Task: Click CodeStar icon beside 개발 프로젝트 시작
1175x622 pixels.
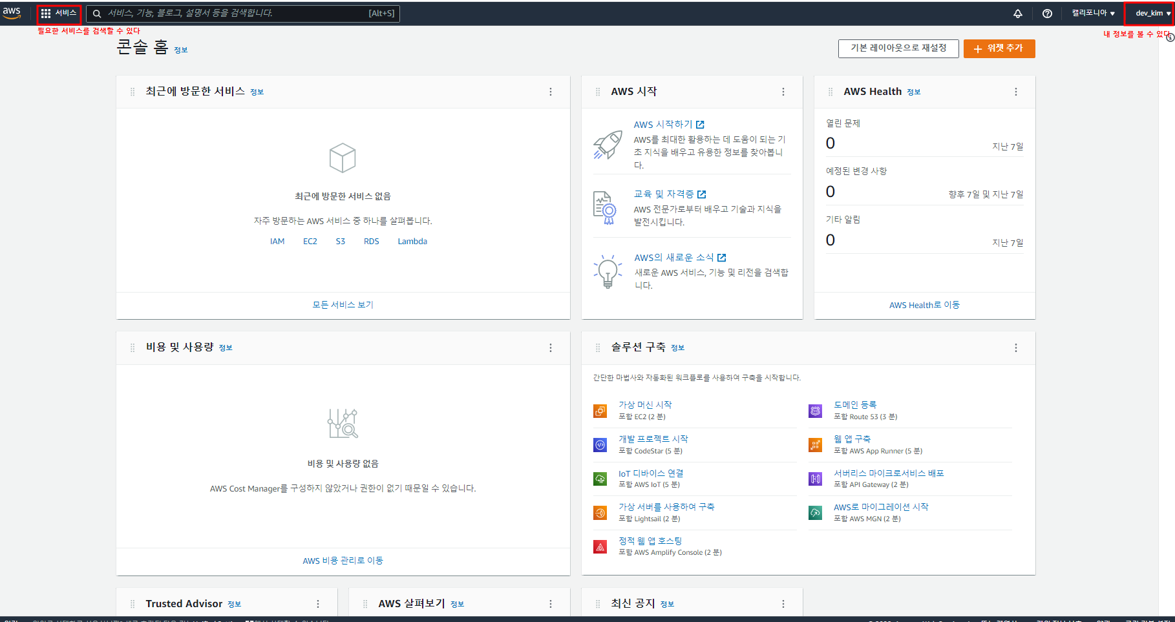Action: point(600,445)
